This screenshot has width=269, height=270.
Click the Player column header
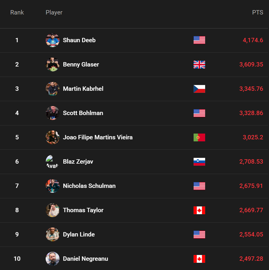(x=54, y=12)
